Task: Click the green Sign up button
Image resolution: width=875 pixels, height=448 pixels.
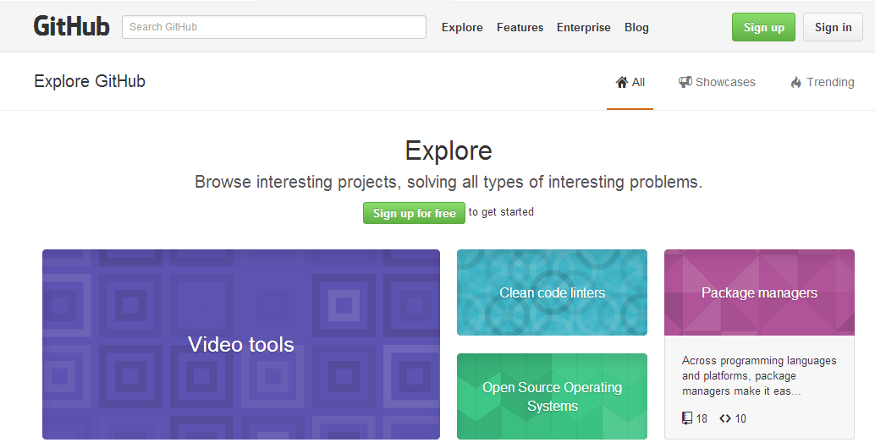Action: 763,27
